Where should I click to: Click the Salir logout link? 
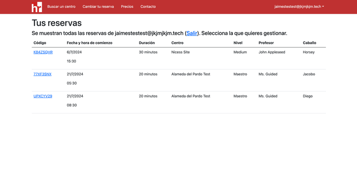192,33
